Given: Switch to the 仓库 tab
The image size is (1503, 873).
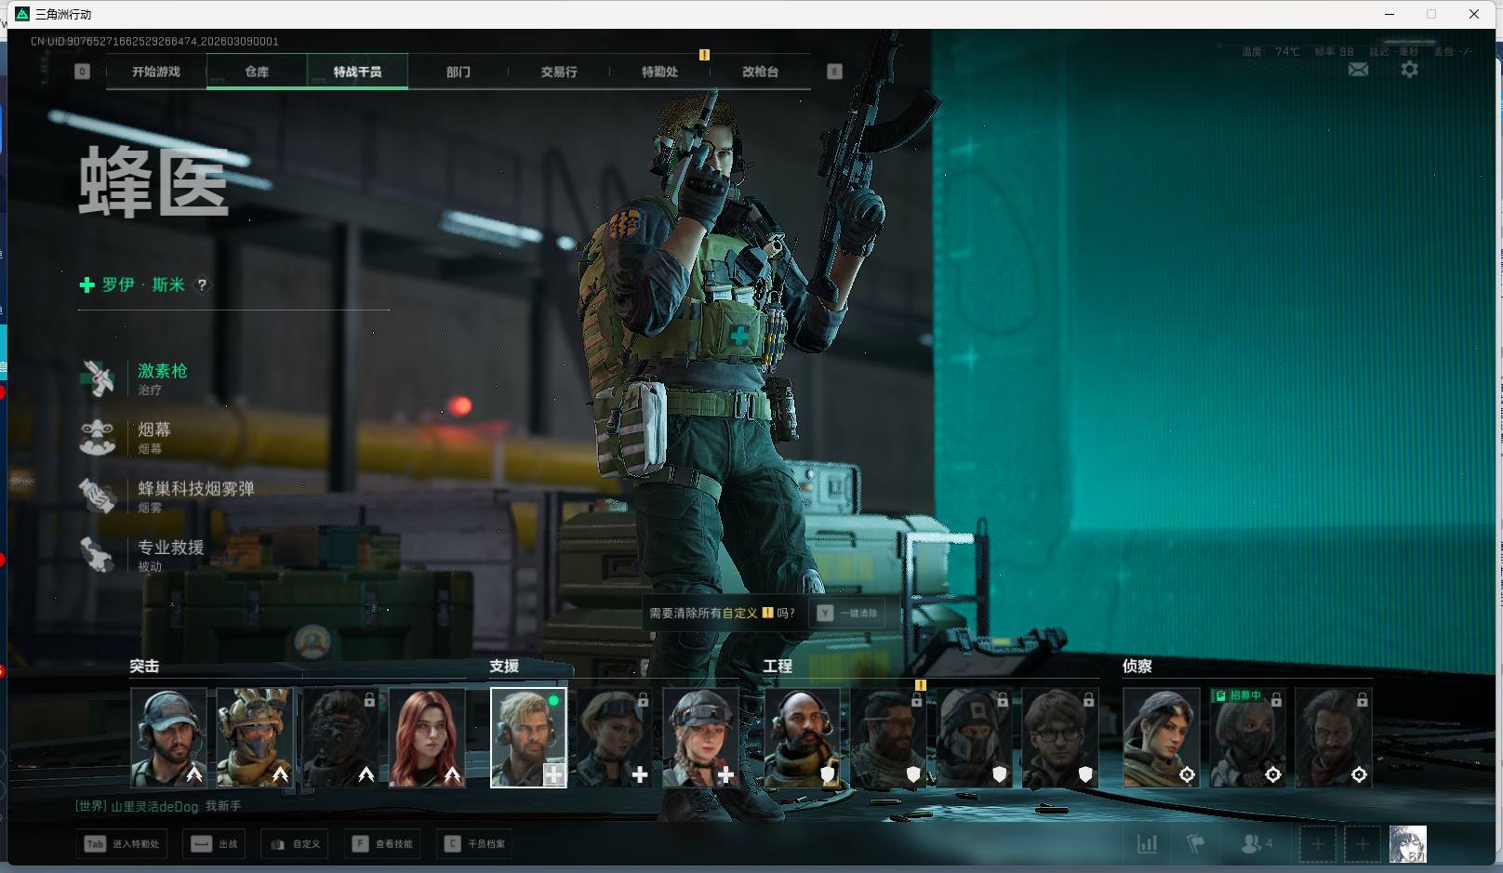Looking at the screenshot, I should [257, 72].
